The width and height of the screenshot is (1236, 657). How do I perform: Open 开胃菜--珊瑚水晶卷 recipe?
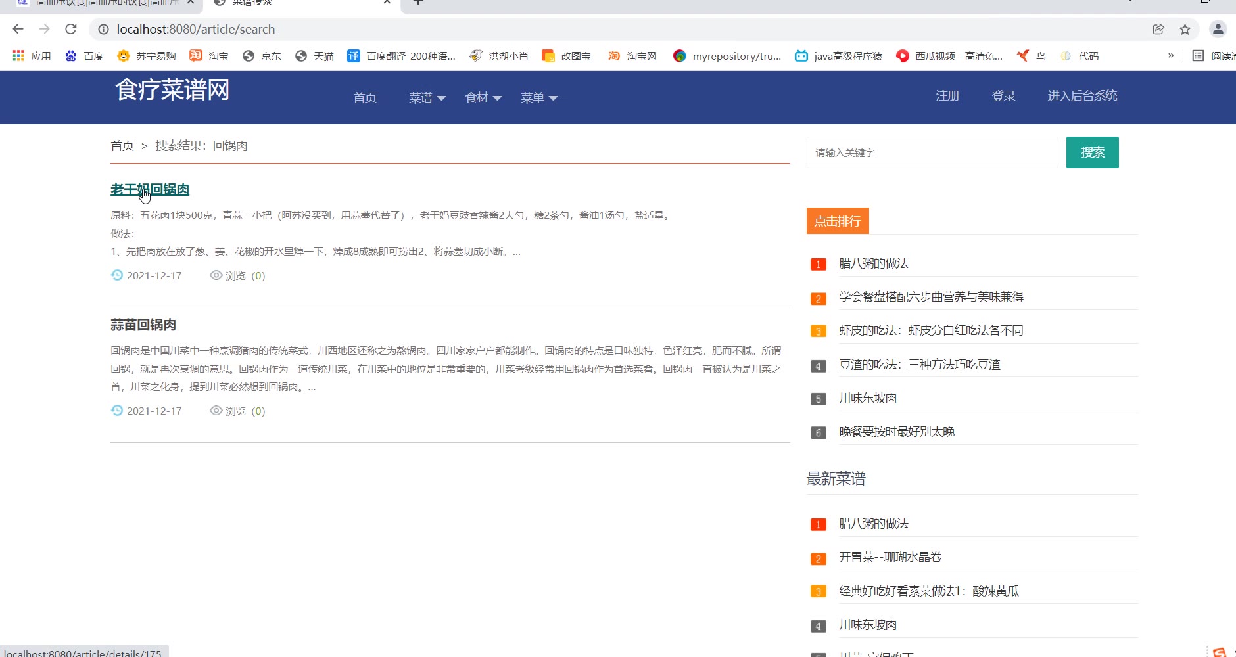(x=890, y=557)
